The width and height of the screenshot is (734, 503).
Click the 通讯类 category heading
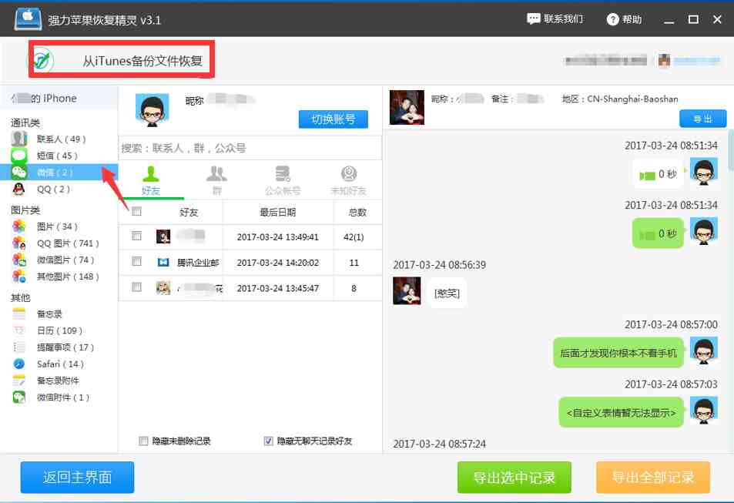point(25,122)
